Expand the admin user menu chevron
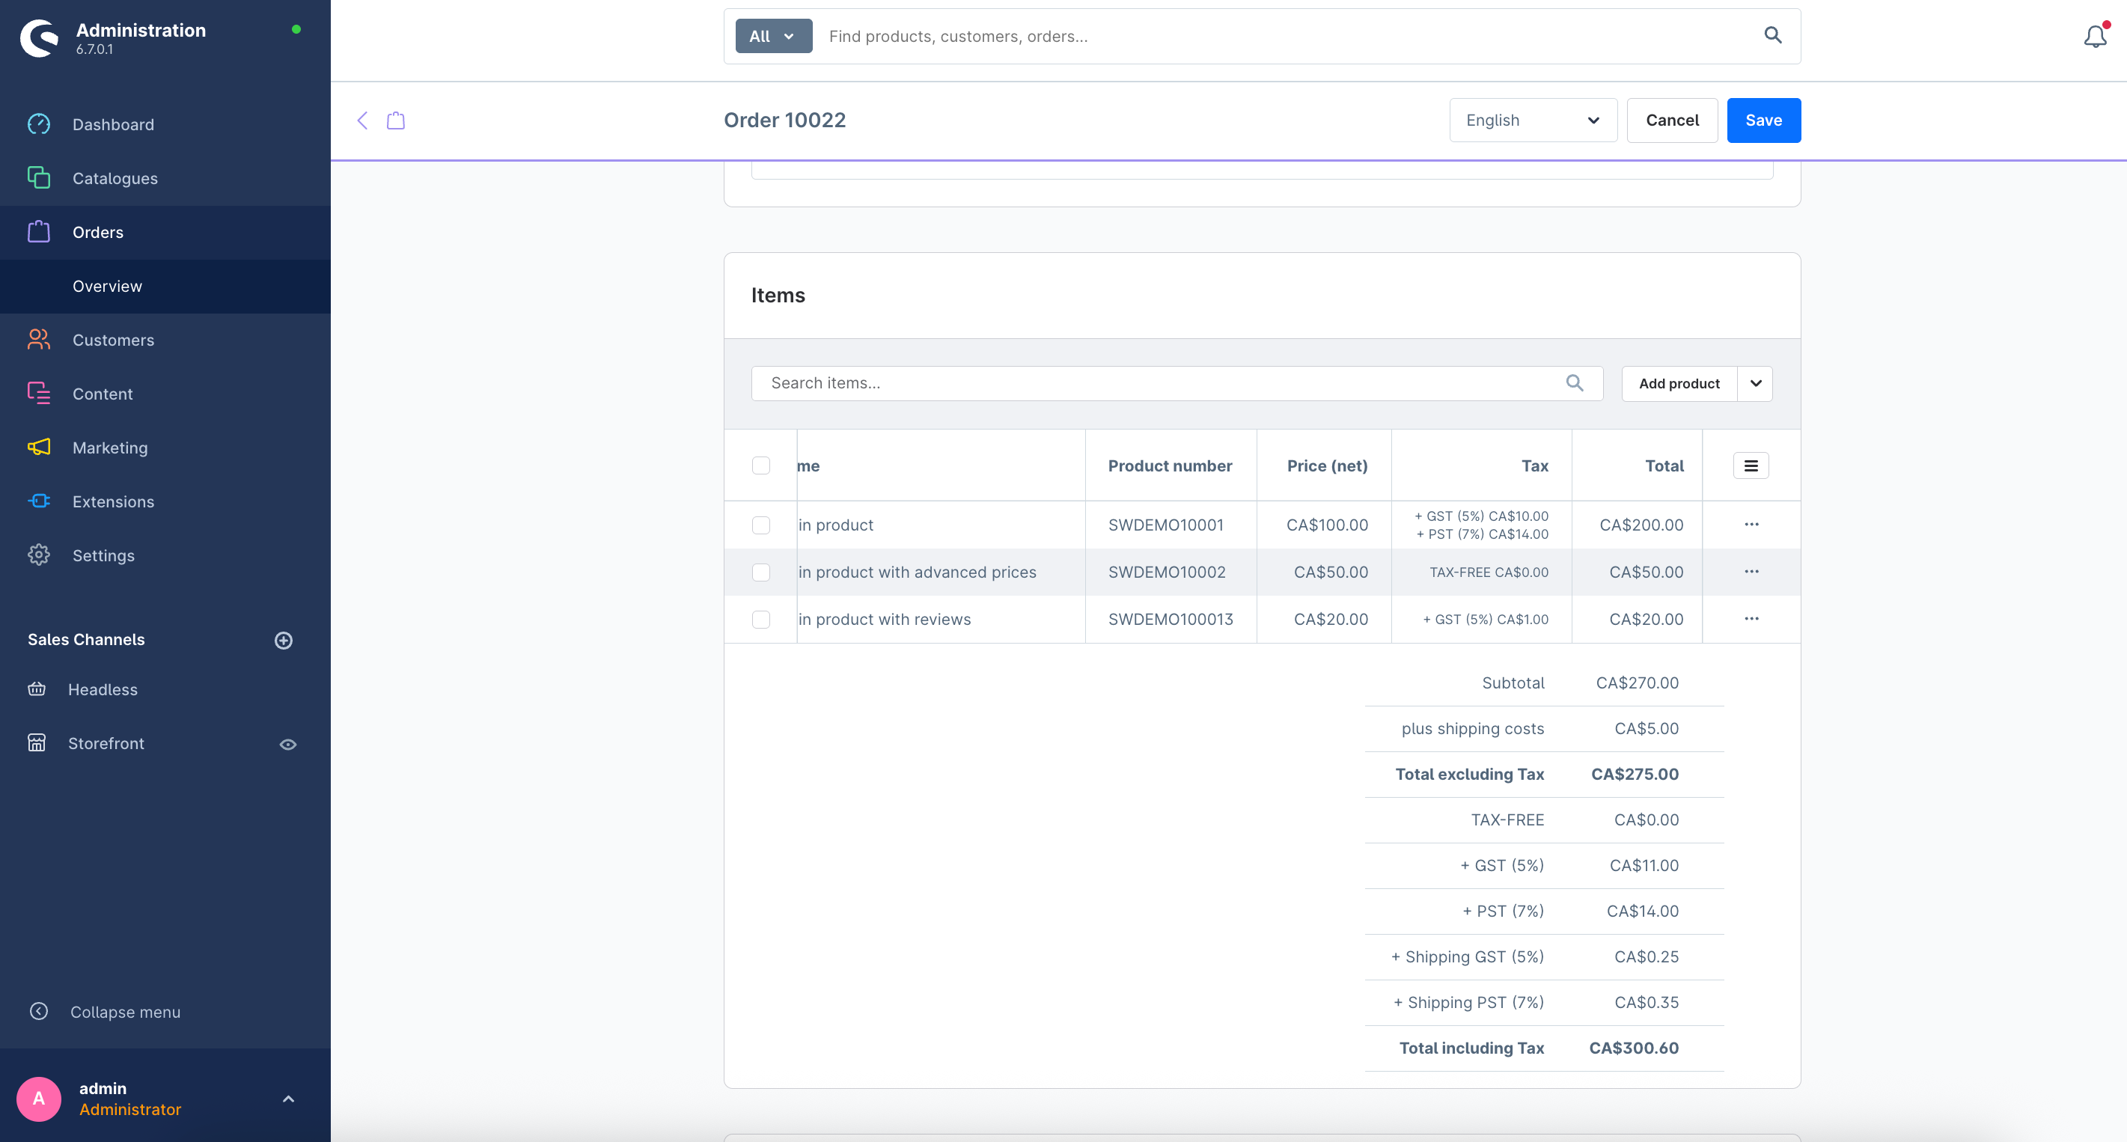The image size is (2127, 1142). (x=288, y=1099)
